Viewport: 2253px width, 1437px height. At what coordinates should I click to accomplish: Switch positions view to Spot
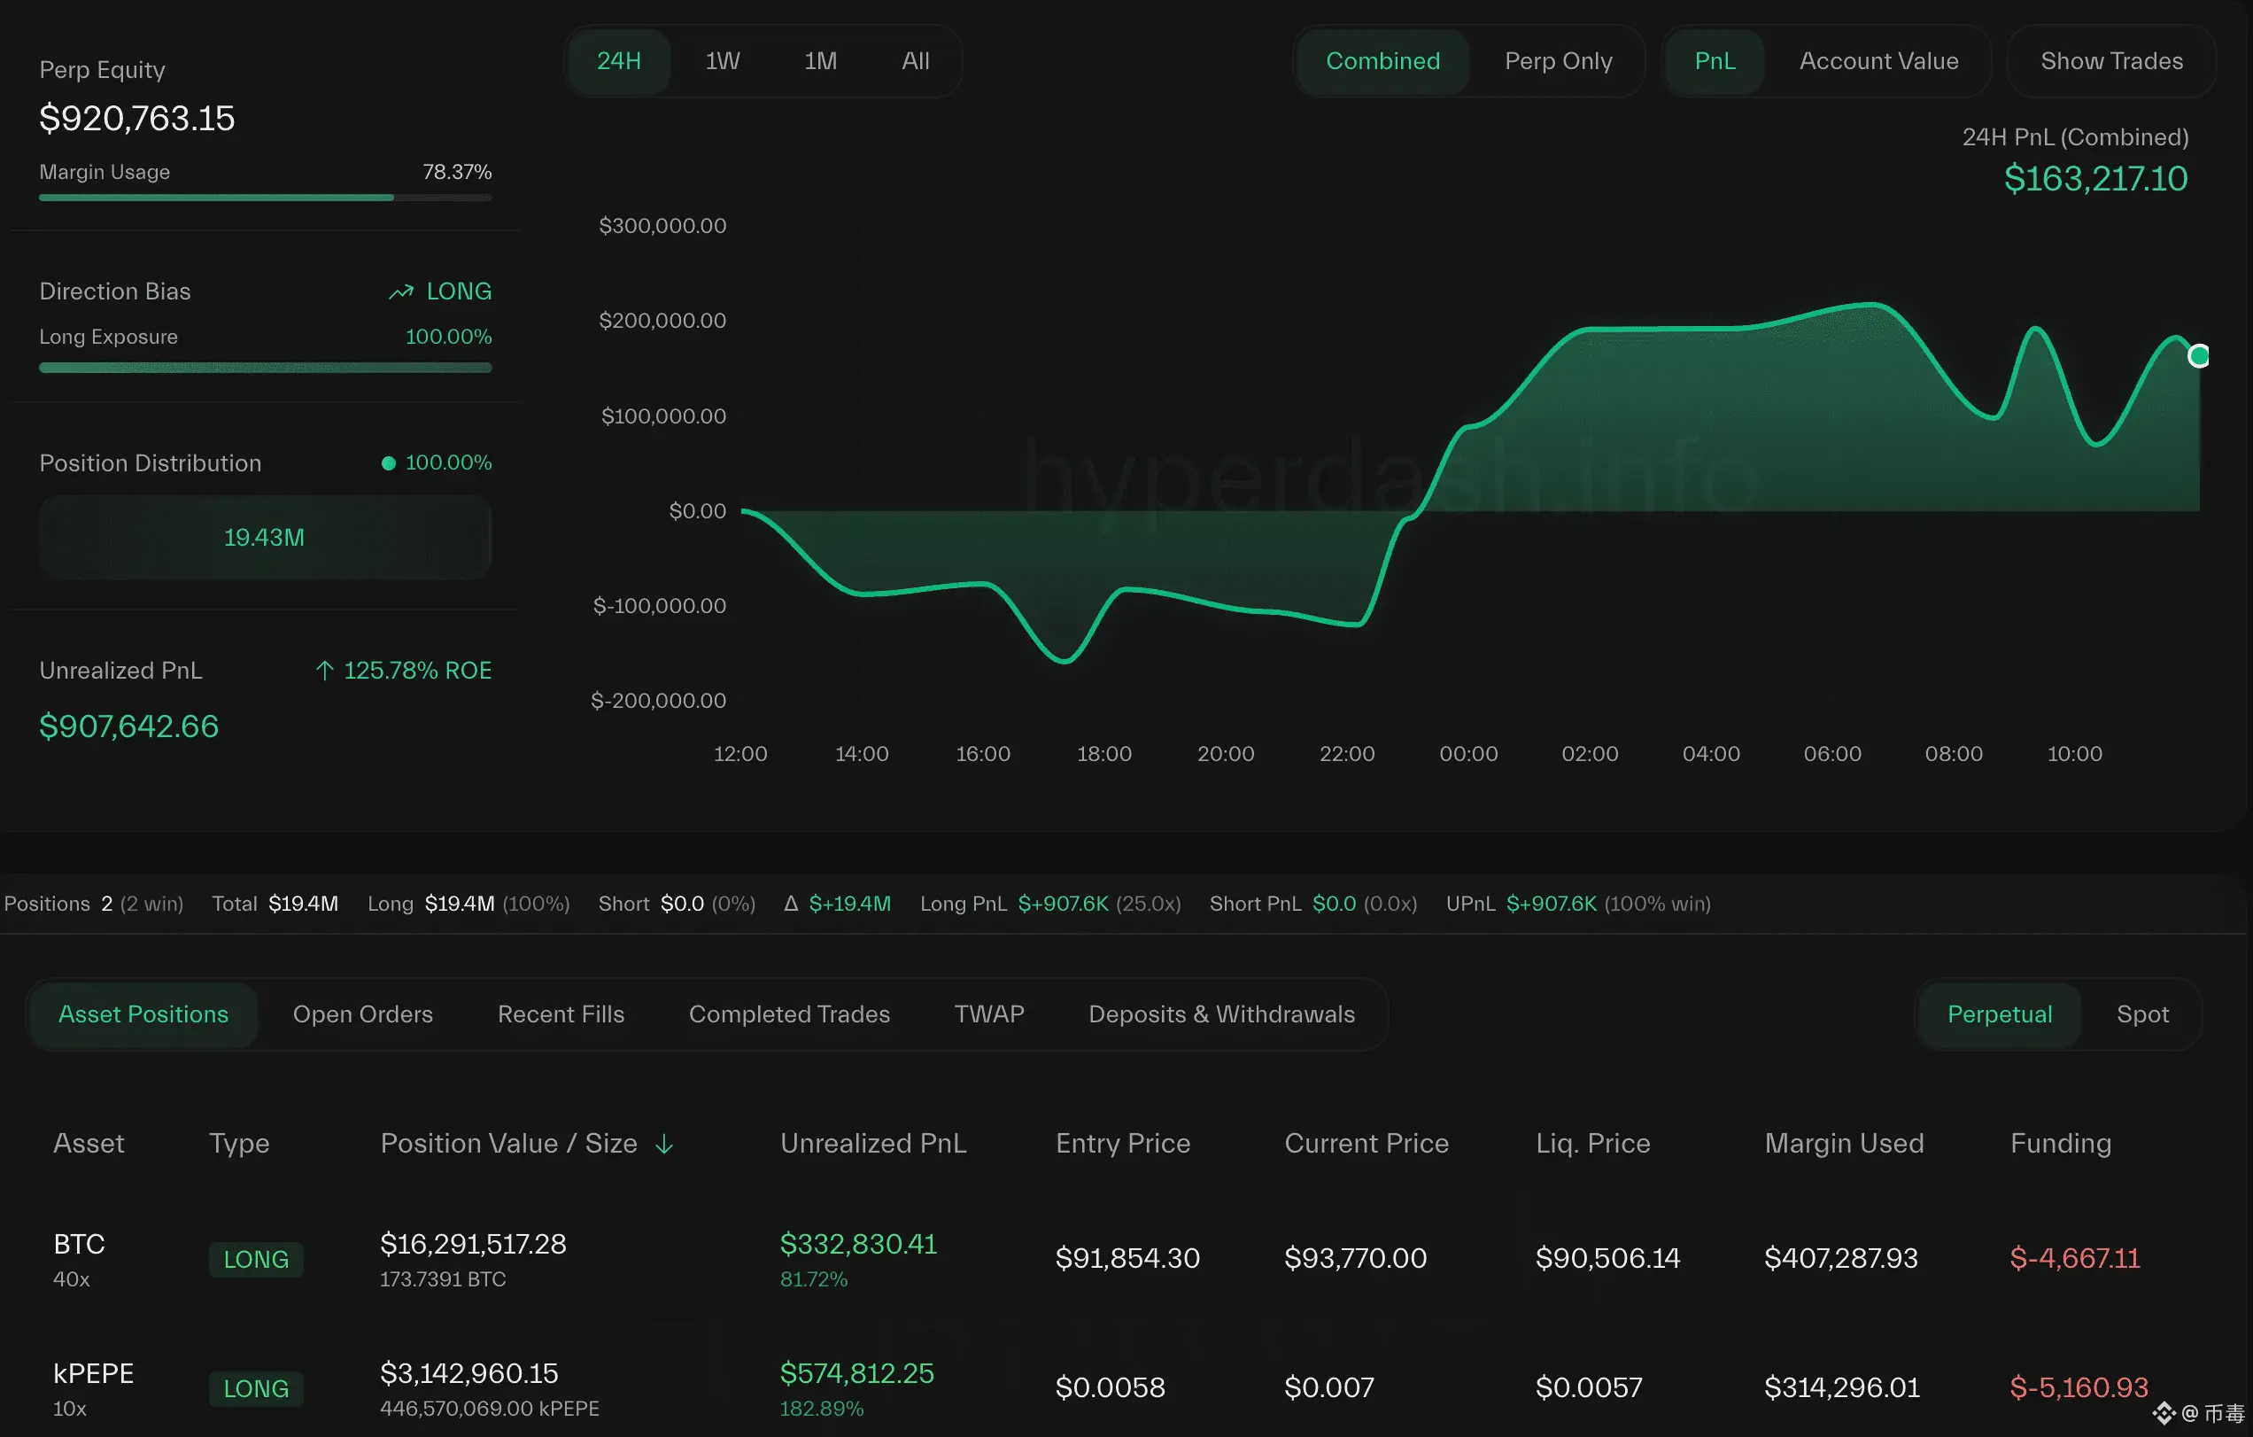(x=2141, y=1014)
